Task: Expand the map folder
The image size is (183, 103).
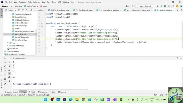Action: 7,43
